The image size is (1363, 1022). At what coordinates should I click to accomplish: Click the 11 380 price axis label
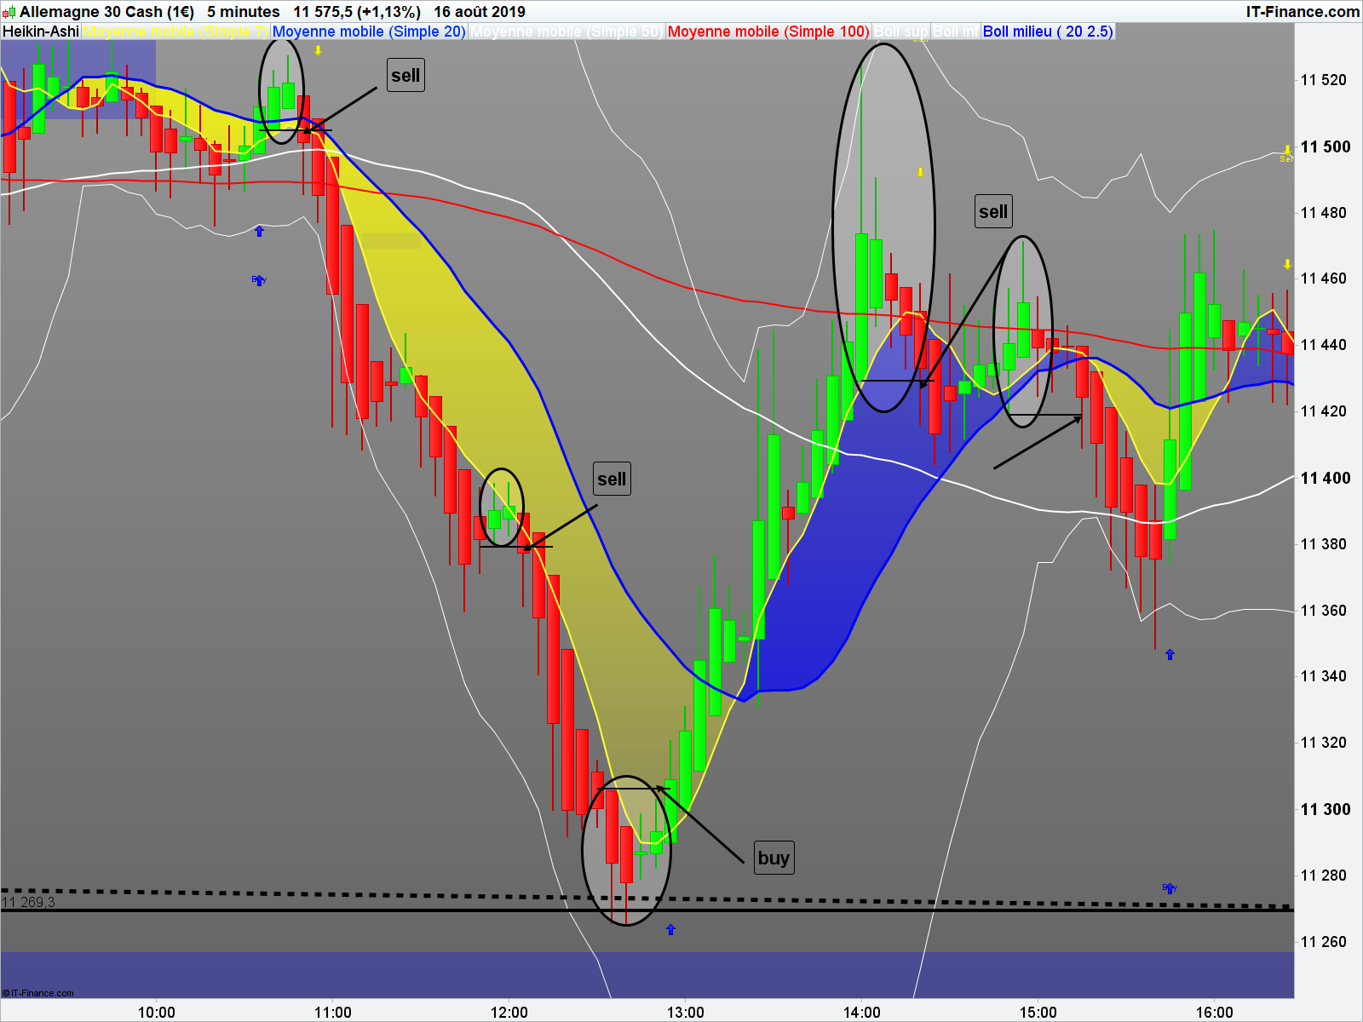[x=1324, y=544]
